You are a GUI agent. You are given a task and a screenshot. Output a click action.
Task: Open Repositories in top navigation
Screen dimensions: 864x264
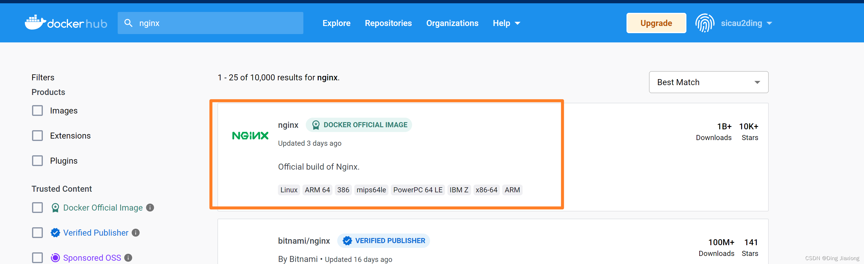pos(388,23)
